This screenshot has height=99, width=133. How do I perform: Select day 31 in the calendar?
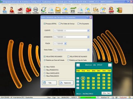(109, 88)
